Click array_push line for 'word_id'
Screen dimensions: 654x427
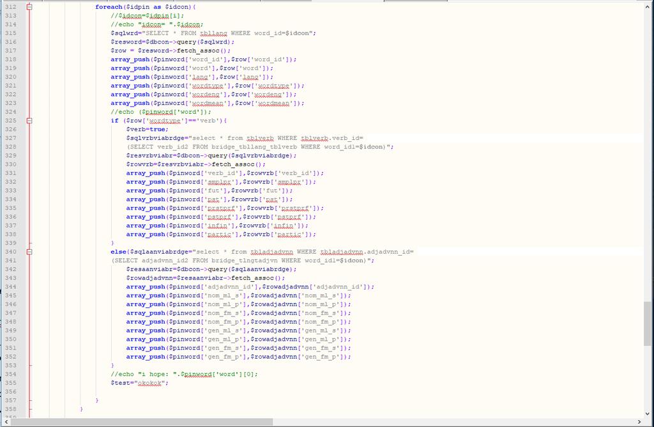(x=204, y=59)
